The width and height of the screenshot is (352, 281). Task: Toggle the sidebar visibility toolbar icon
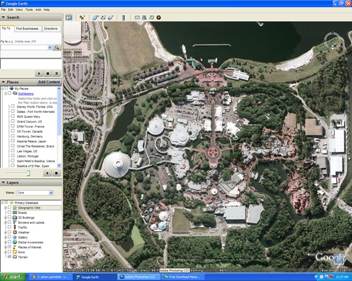(x=69, y=18)
